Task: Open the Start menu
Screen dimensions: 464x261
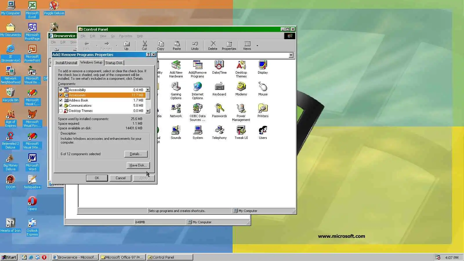Action: pos(9,257)
